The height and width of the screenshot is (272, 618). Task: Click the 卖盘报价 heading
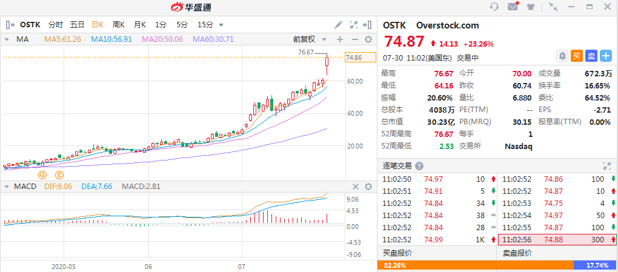(x=517, y=253)
